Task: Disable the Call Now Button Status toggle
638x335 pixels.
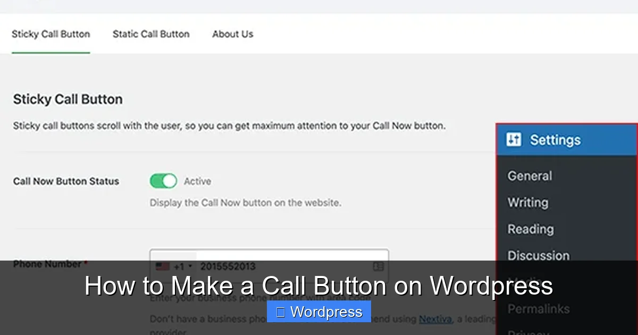Action: 163,181
